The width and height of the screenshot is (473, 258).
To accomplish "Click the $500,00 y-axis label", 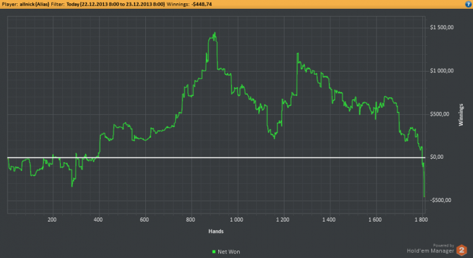I will (439, 114).
